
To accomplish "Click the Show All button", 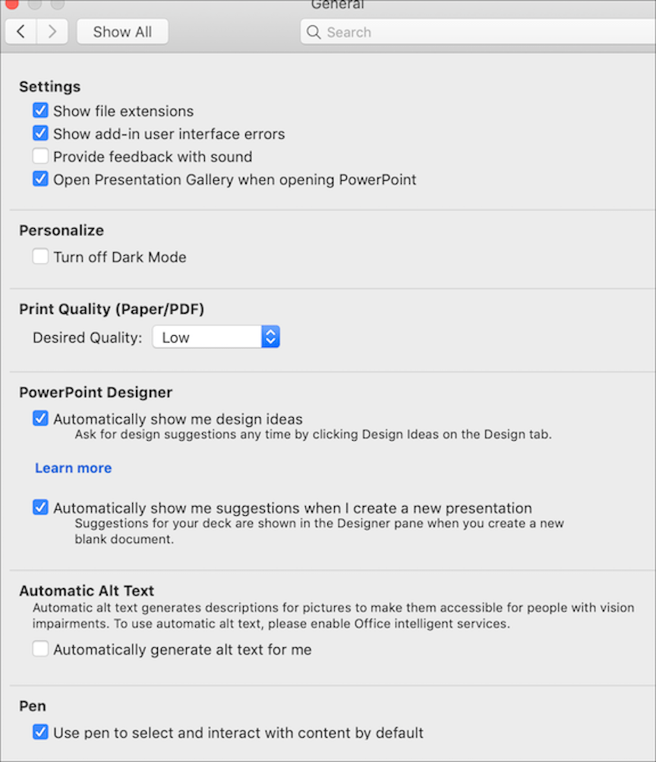I will pos(121,31).
